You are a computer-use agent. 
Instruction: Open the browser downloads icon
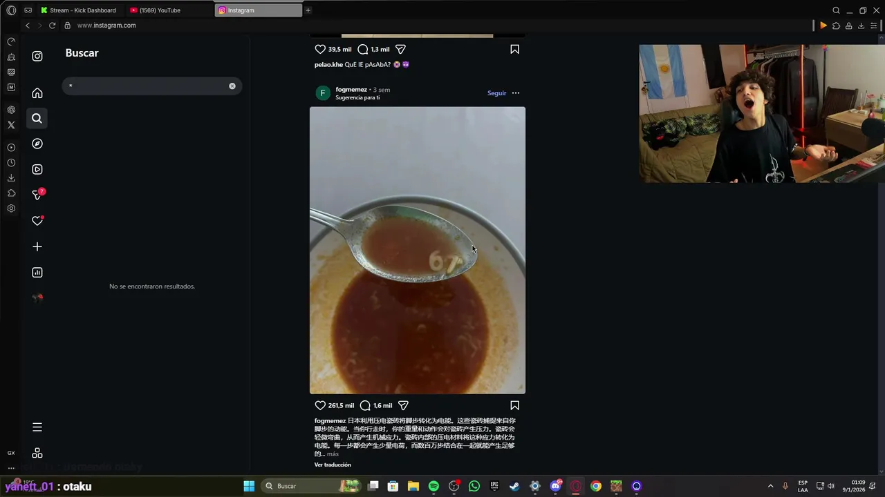point(861,26)
